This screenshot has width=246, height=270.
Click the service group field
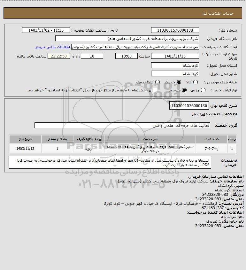(122, 126)
